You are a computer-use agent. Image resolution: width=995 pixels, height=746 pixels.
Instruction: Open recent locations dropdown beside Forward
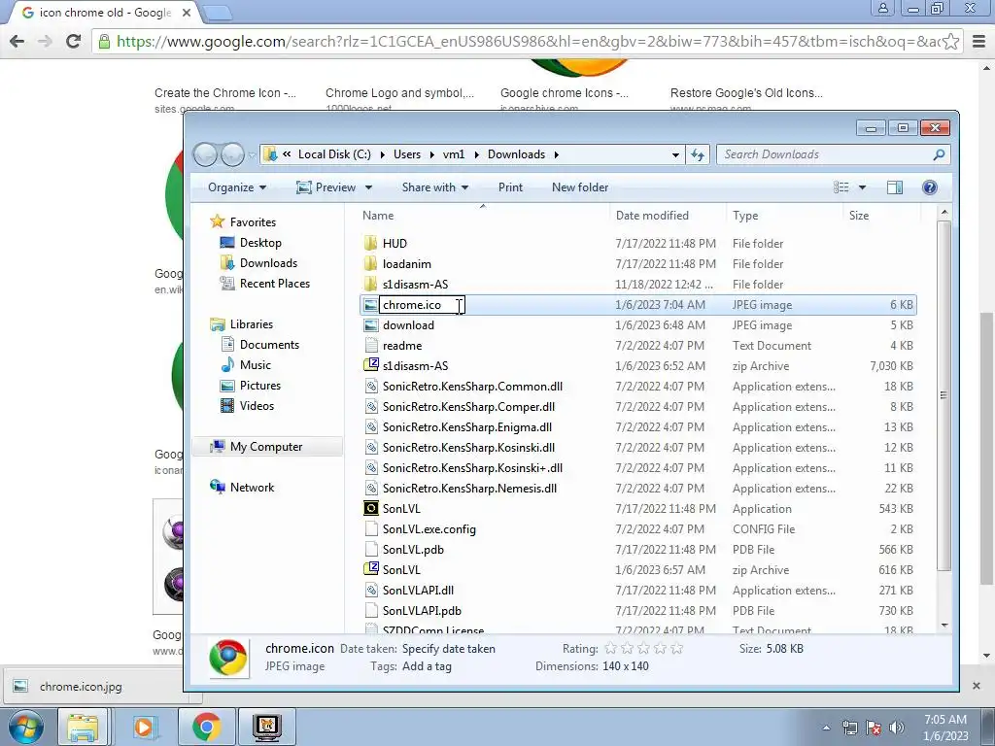(x=252, y=154)
